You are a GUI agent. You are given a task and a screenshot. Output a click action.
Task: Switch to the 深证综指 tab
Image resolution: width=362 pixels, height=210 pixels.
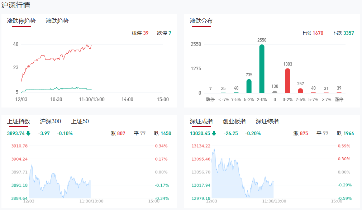coord(267,121)
